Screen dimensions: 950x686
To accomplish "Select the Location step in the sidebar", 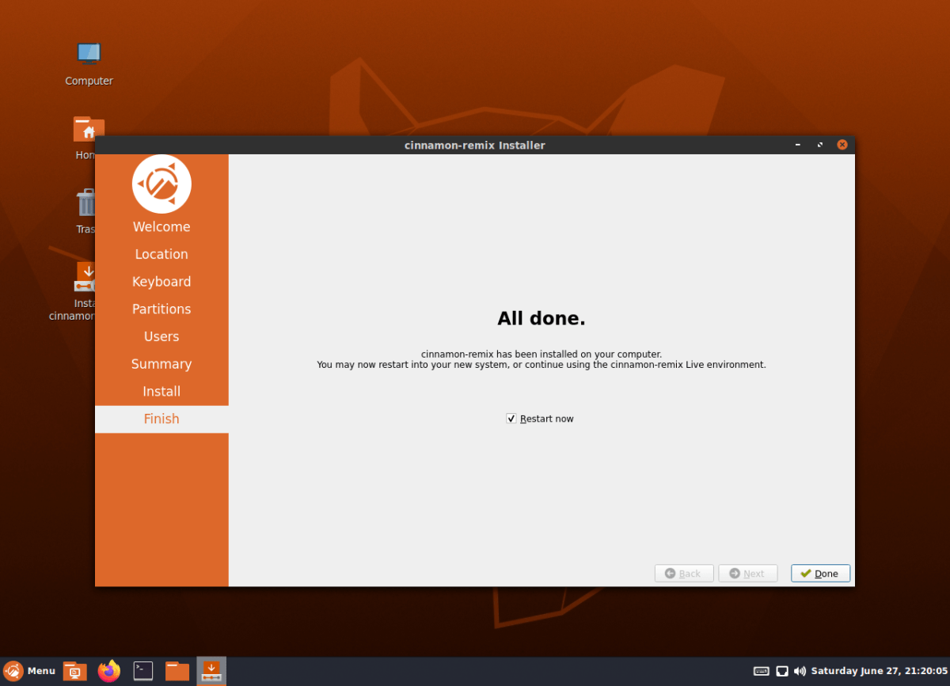I will 161,254.
